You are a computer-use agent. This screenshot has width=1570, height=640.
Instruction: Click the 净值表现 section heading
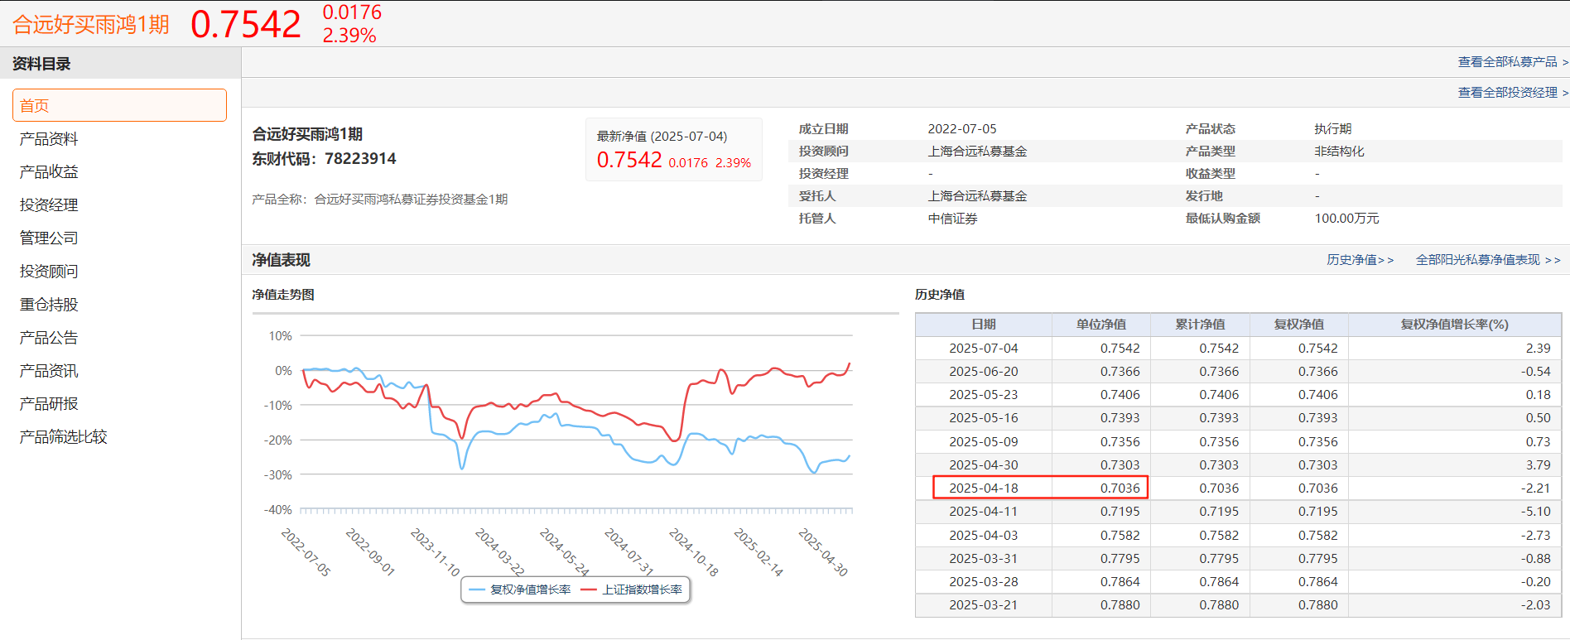281,260
